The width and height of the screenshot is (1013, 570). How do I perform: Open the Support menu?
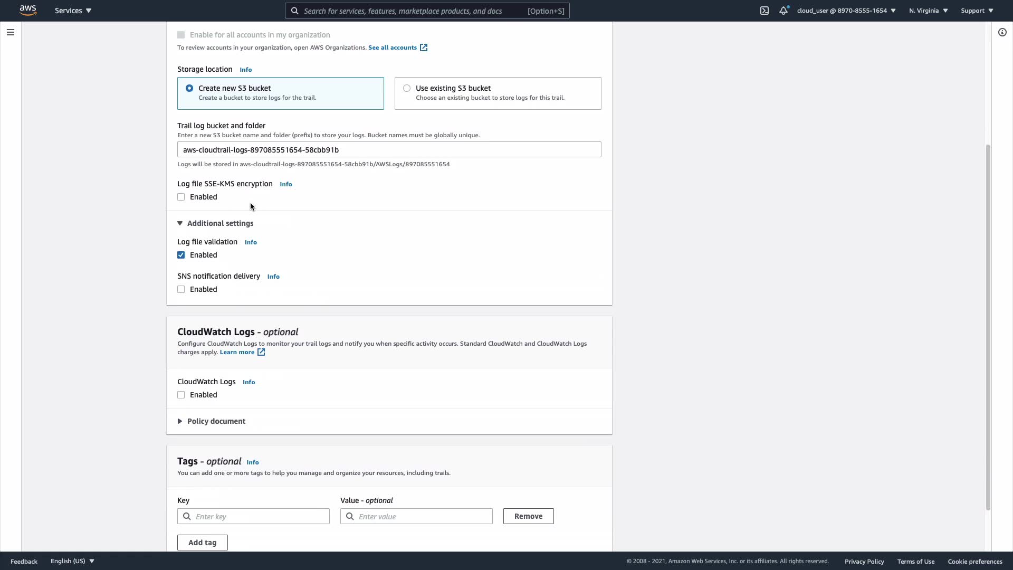coord(977,11)
